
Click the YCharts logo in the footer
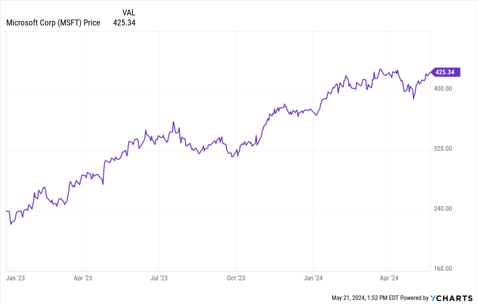(451, 298)
